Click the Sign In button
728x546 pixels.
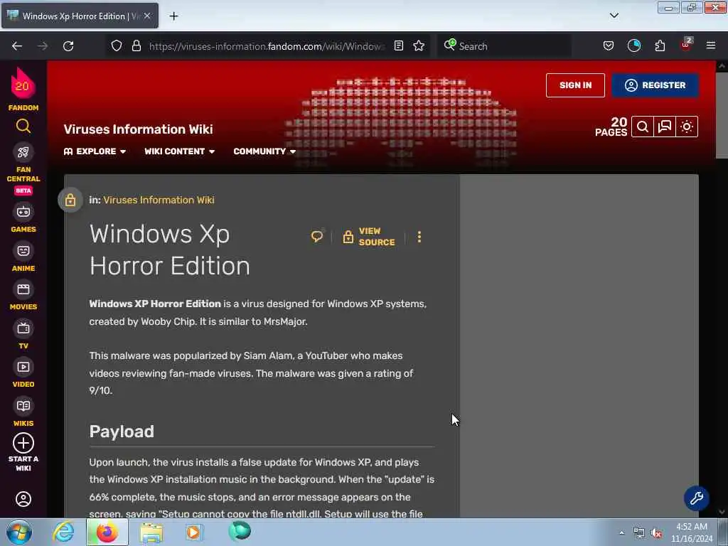click(575, 85)
